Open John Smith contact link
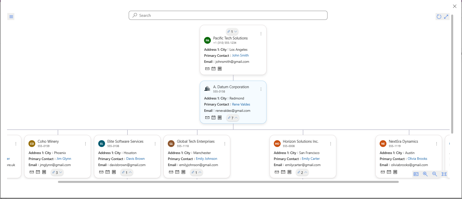This screenshot has width=462, height=199. [240, 56]
